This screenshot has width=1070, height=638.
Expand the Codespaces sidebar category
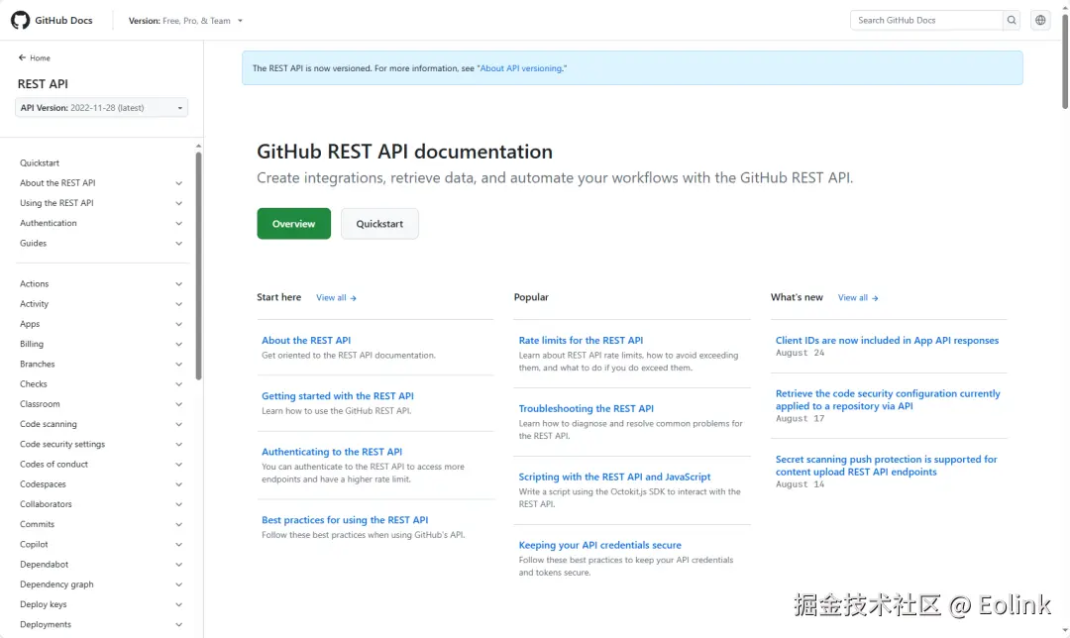(179, 484)
